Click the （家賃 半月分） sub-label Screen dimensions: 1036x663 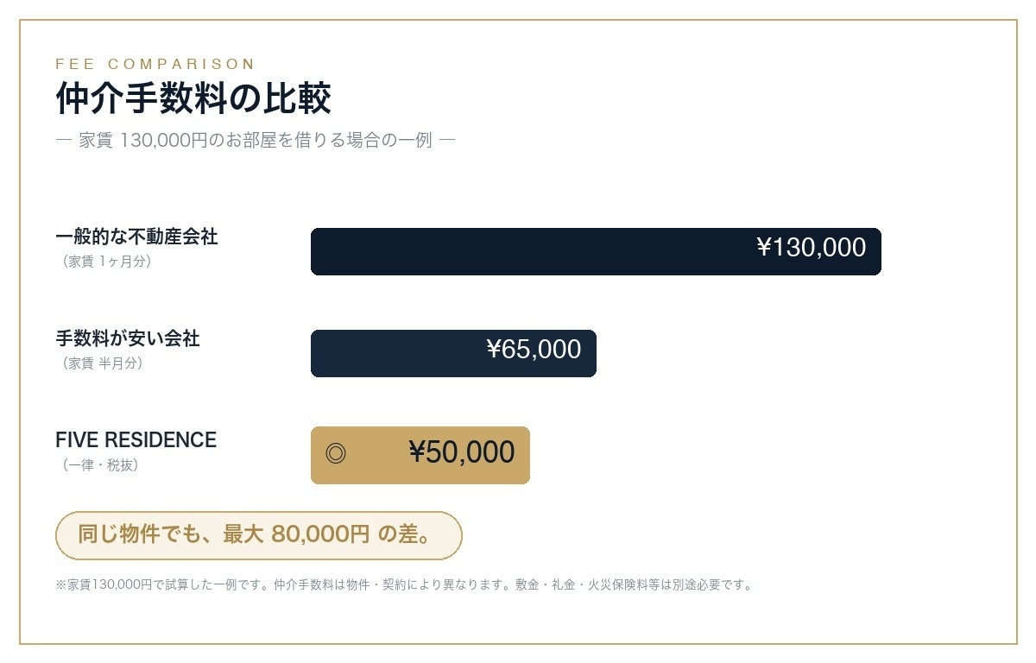(102, 363)
